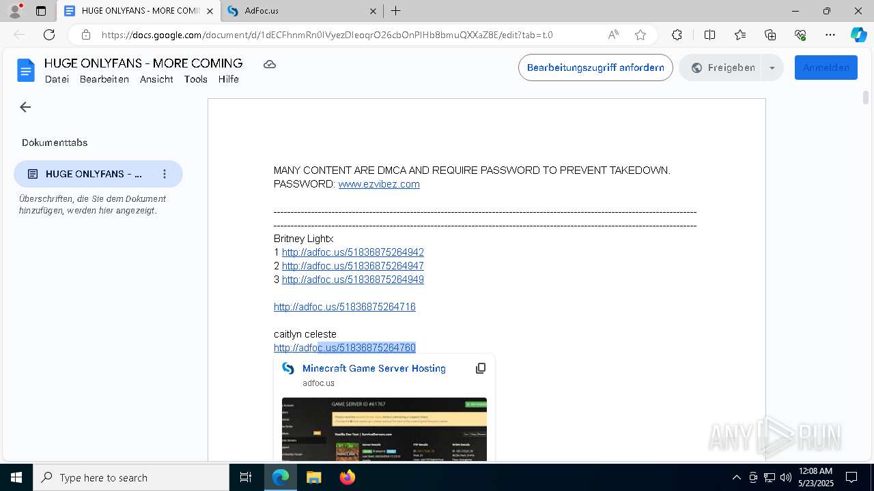The width and height of the screenshot is (874, 491).
Task: Open the browser Settings and more menu
Action: (830, 35)
